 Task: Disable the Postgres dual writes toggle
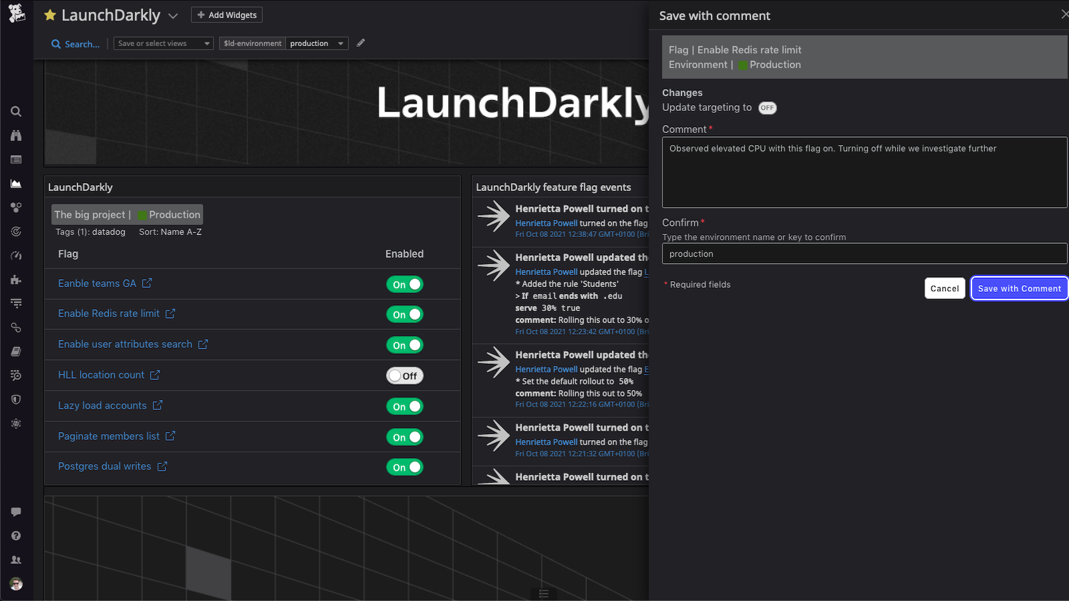coord(405,467)
